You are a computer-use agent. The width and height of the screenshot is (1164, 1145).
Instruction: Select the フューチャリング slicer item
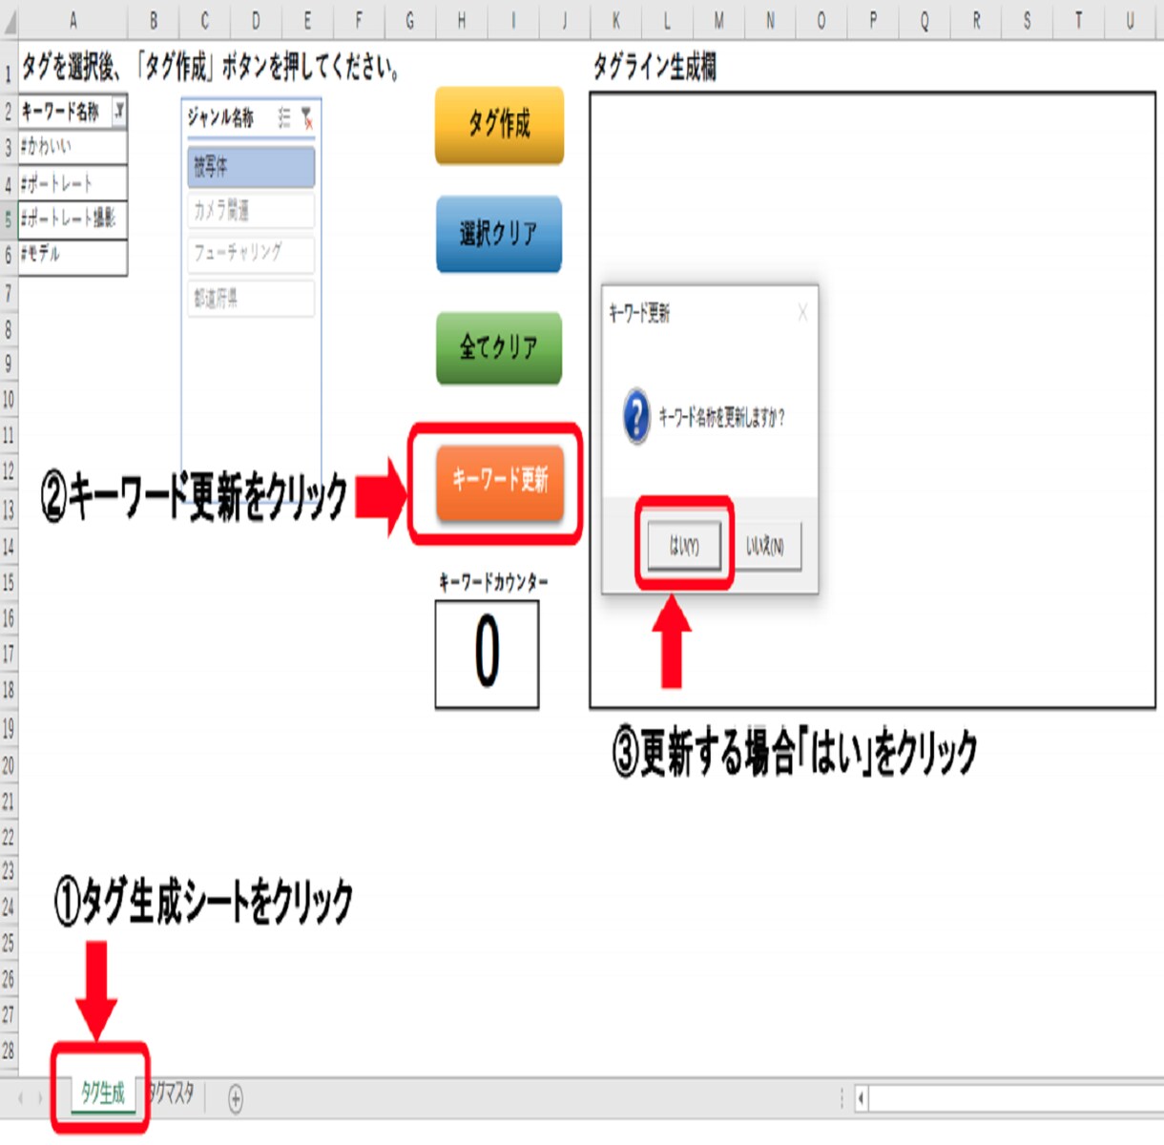(x=251, y=253)
